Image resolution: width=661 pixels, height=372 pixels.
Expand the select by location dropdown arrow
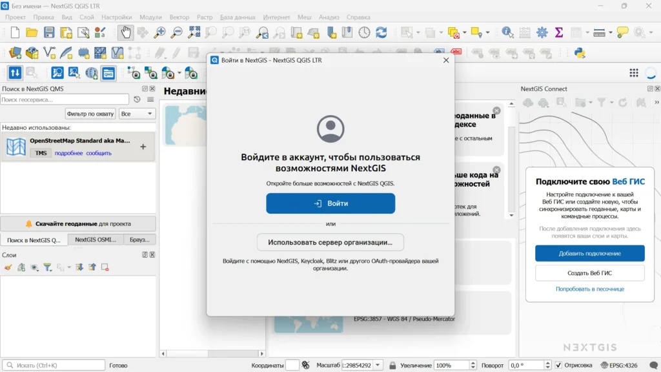pyautogui.click(x=488, y=32)
